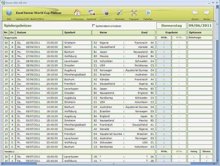Open the Info icon

(x=9, y=13)
